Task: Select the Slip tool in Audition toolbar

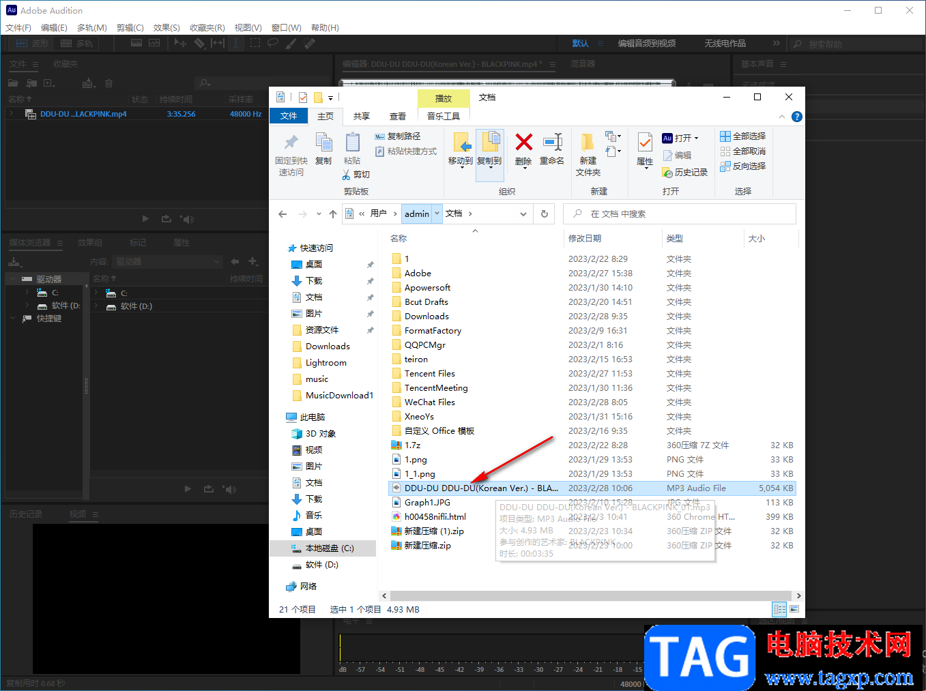Action: tap(218, 43)
